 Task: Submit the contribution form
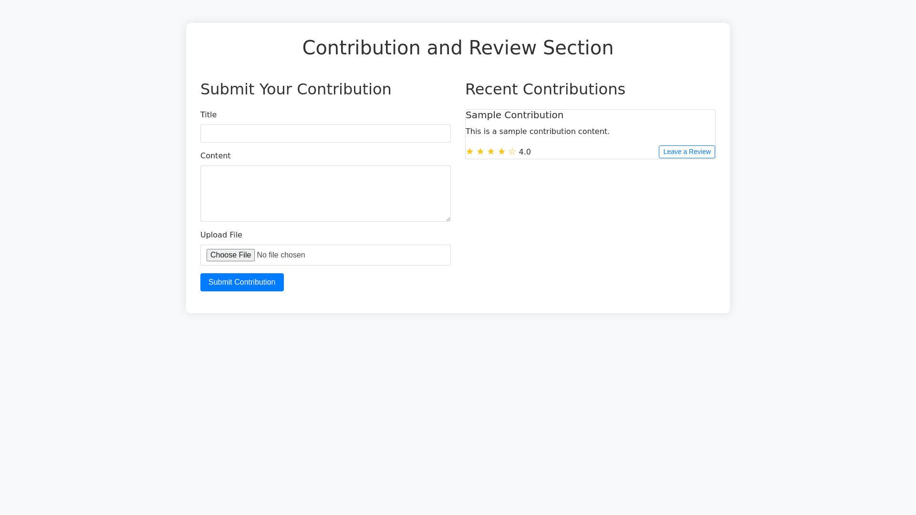tap(242, 282)
